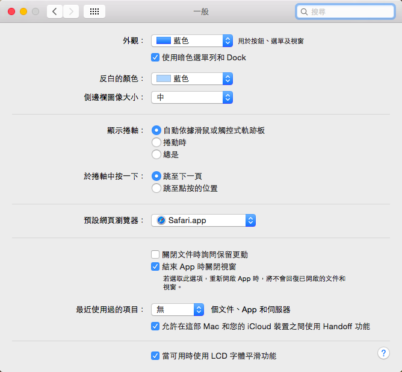Click the forward navigation arrow

click(x=71, y=11)
